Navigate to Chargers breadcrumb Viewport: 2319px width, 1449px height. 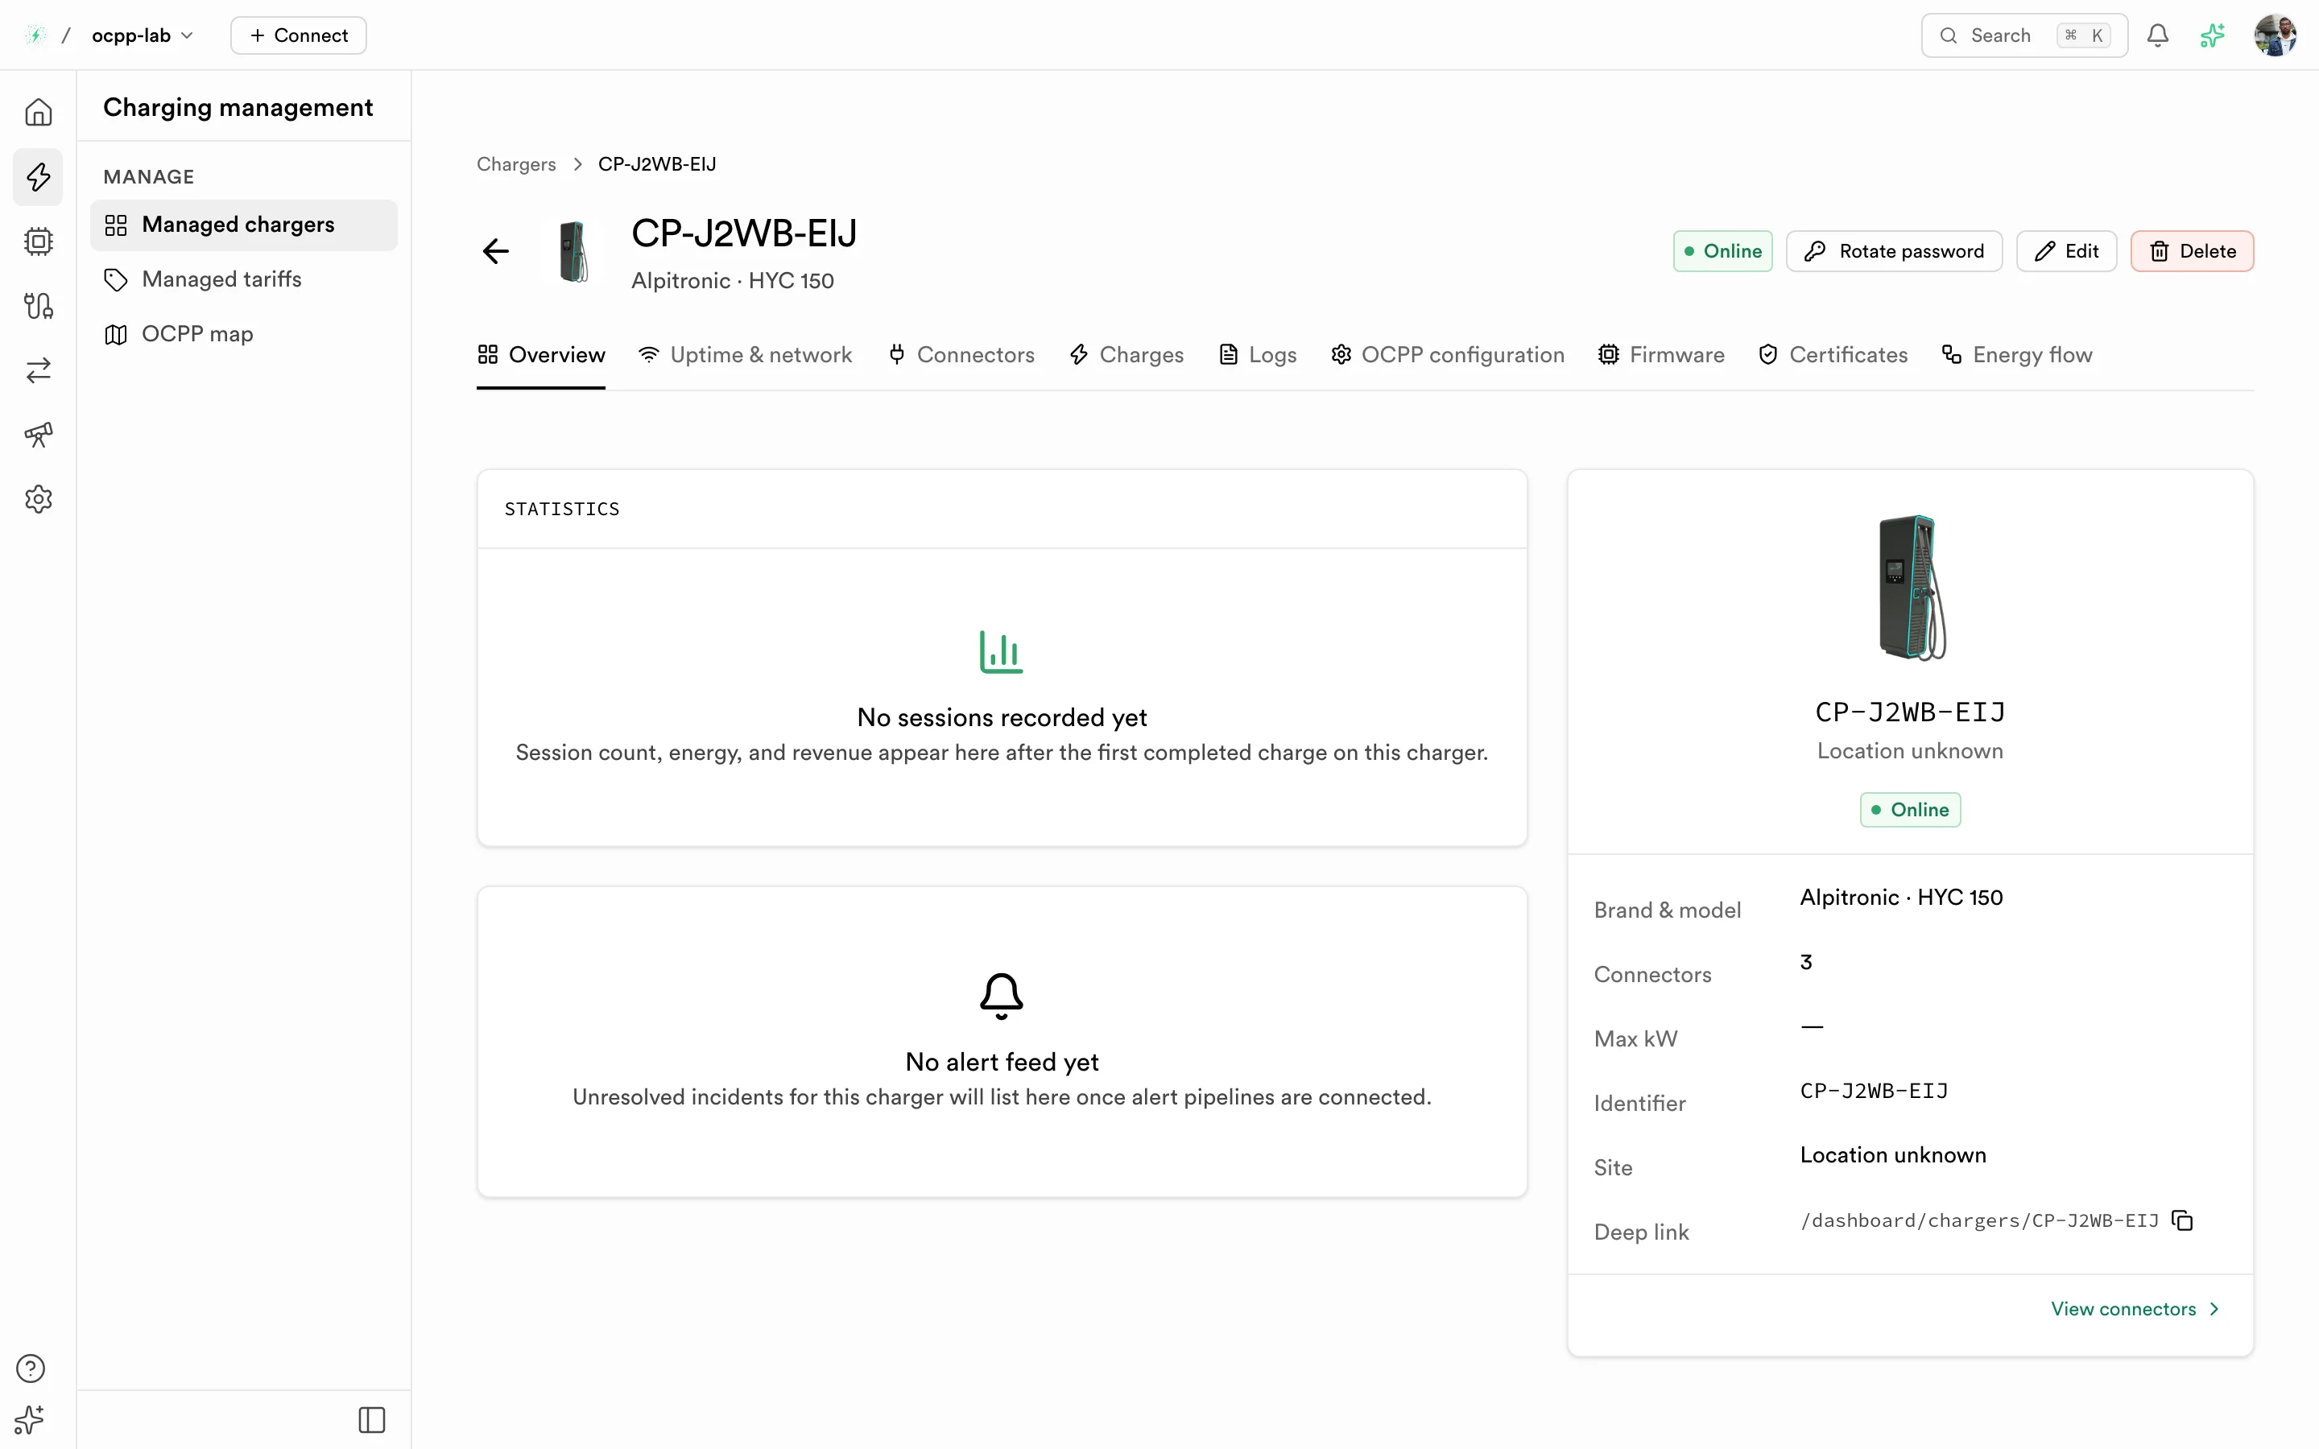pos(515,164)
